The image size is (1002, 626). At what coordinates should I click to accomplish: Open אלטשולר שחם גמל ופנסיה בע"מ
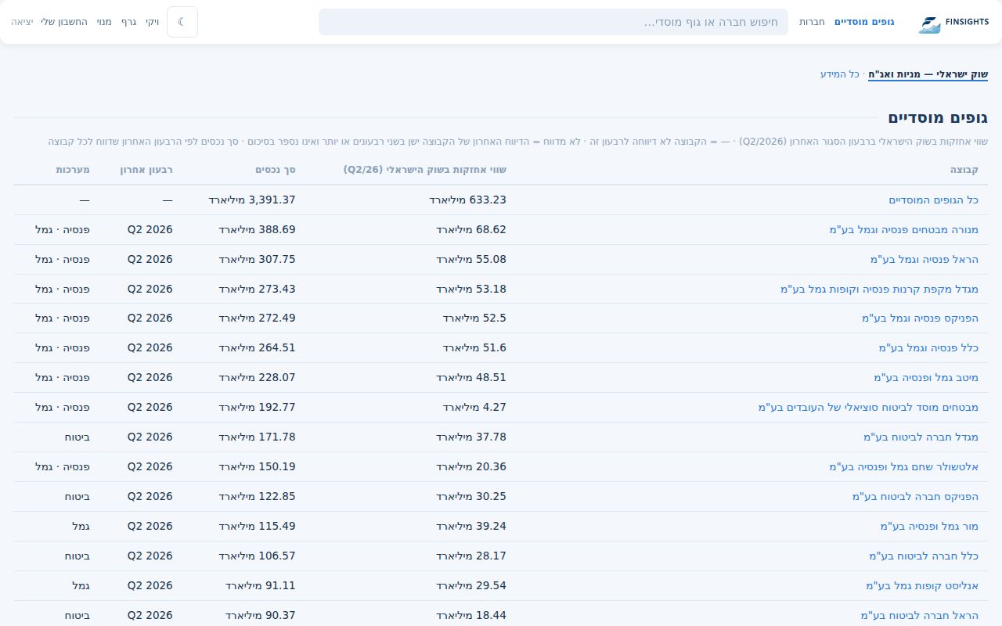coord(904,467)
